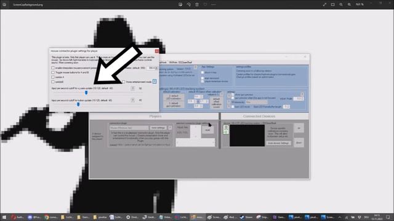Screen dimensions: 394x221
Task: Open the connection plugin dropdown in Players panel
Action: pyautogui.click(x=129, y=128)
